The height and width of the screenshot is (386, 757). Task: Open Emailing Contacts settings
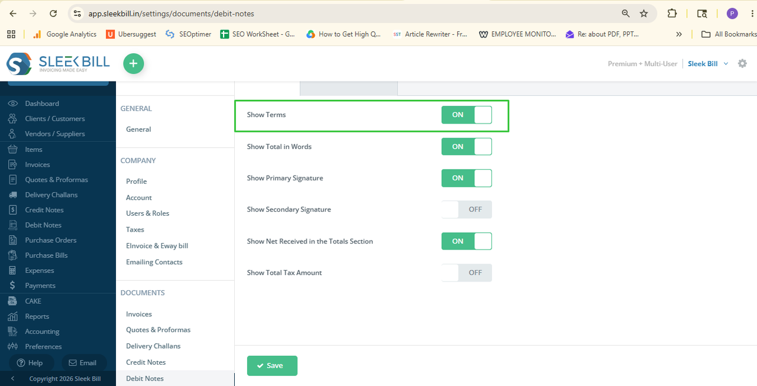point(154,262)
